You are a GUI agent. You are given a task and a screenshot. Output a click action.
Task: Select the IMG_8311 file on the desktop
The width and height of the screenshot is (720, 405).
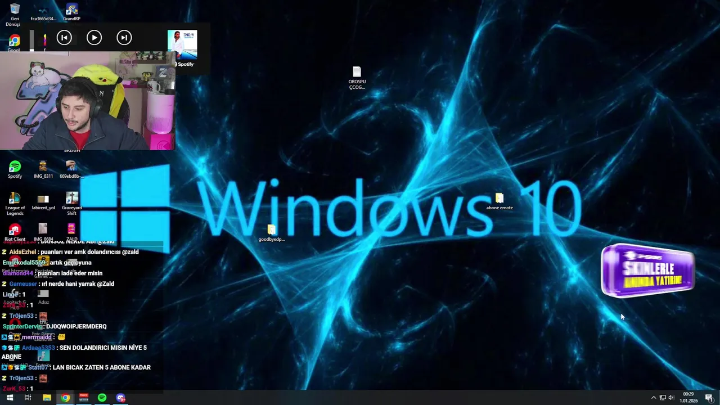tap(43, 169)
